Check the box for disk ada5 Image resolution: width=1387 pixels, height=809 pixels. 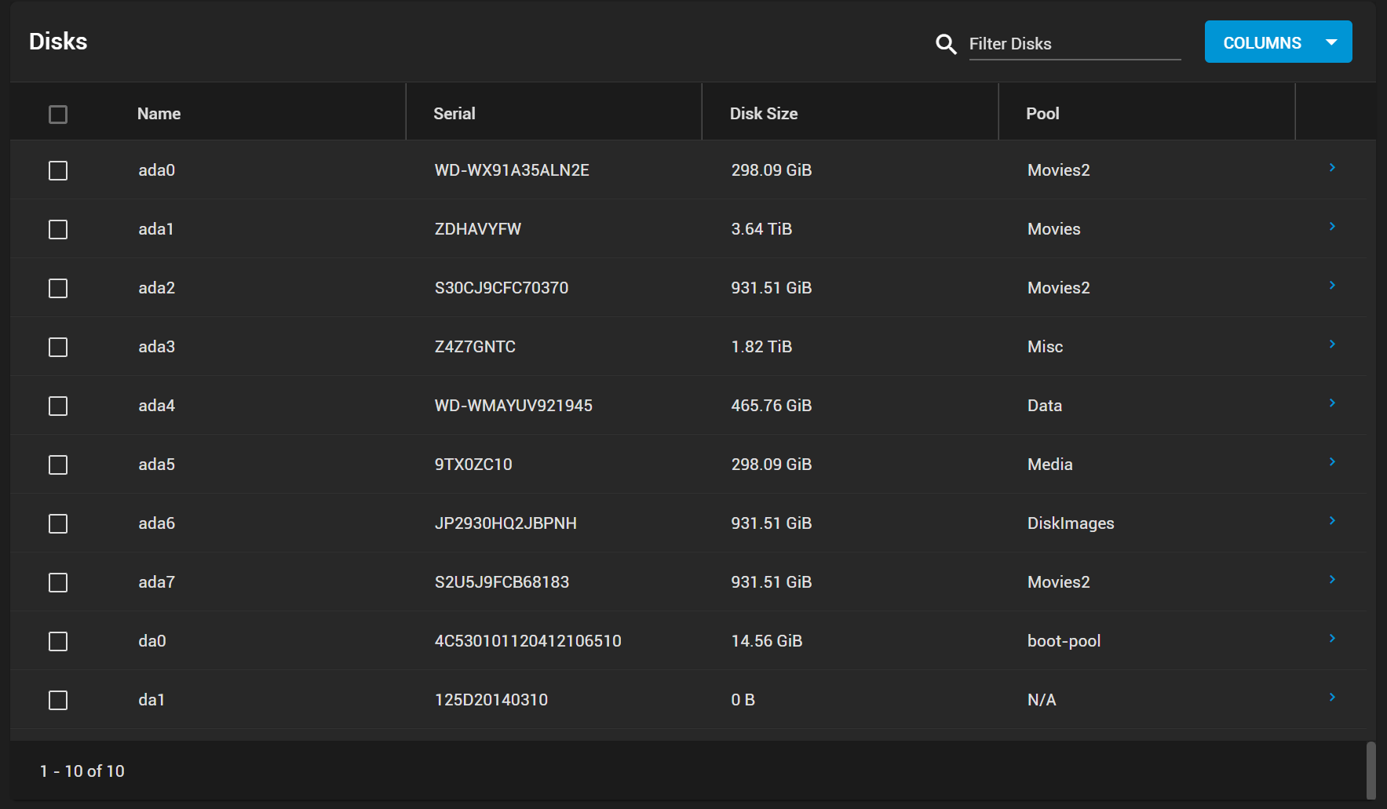coord(58,465)
